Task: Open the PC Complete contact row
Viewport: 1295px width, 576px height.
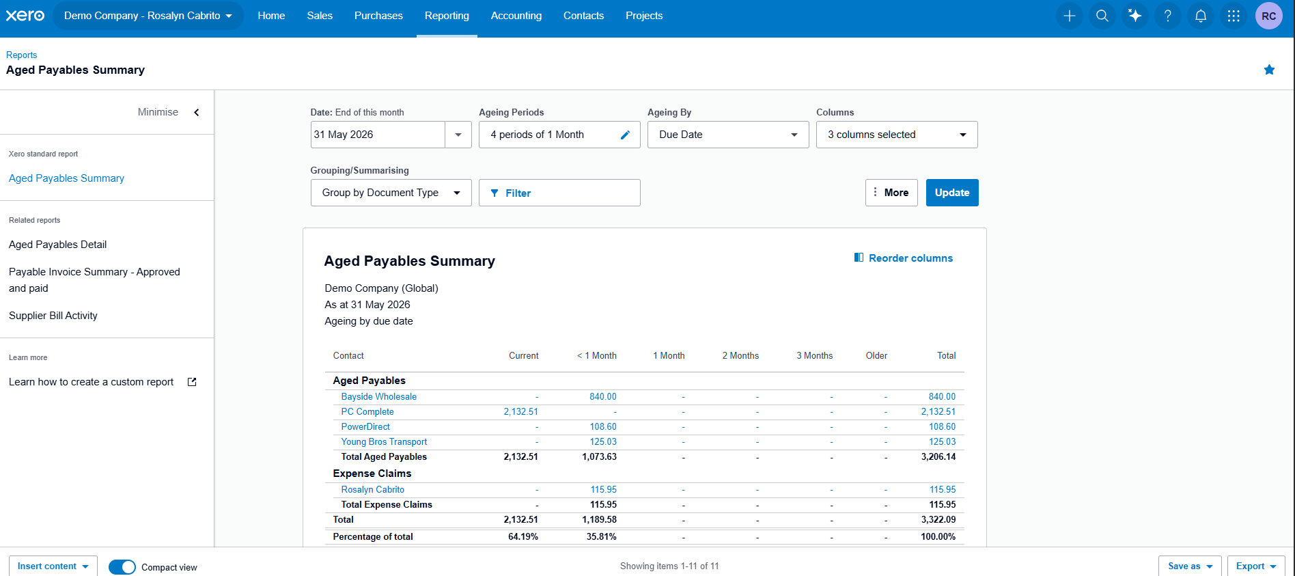Action: (367, 412)
